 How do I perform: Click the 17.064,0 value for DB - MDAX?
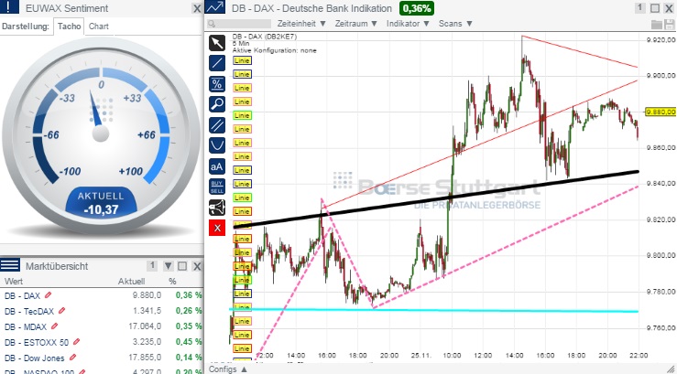tap(145, 326)
